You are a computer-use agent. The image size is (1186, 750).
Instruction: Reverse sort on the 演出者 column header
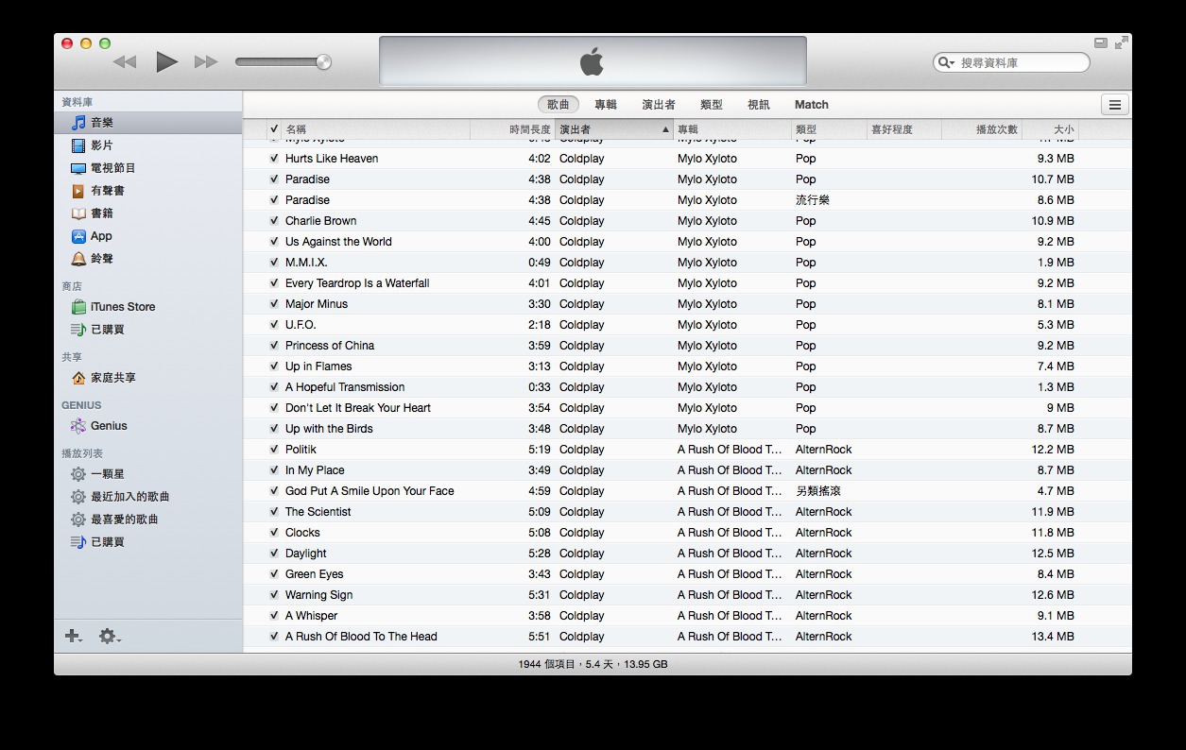(x=614, y=129)
